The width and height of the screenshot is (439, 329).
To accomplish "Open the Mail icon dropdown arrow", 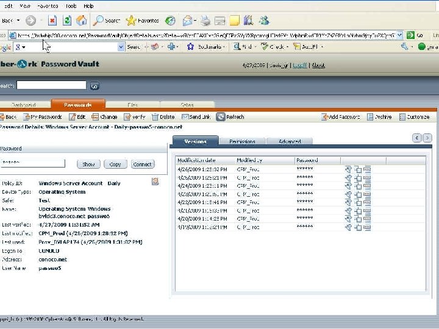I will [195, 21].
